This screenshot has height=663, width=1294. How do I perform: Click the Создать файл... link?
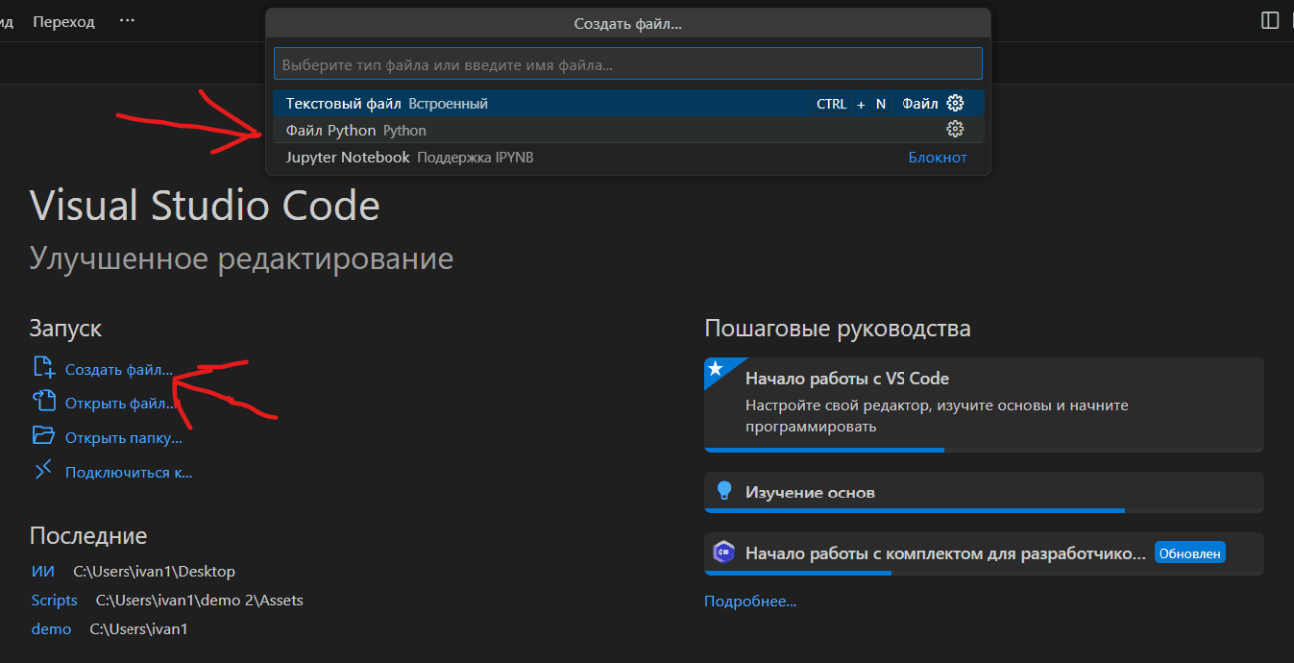(x=119, y=369)
